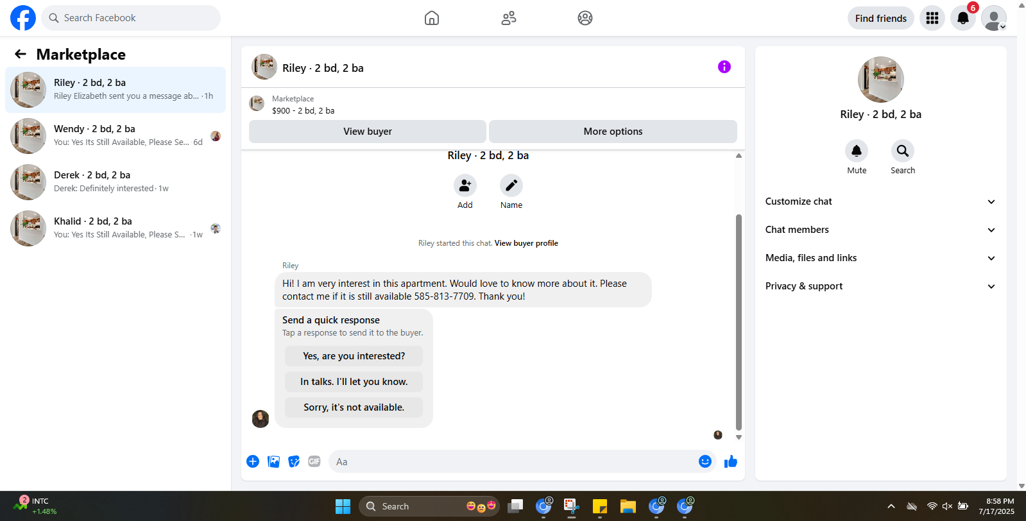The height and width of the screenshot is (521, 1026).
Task: Send "In talks. I'll let you know."
Action: point(354,382)
